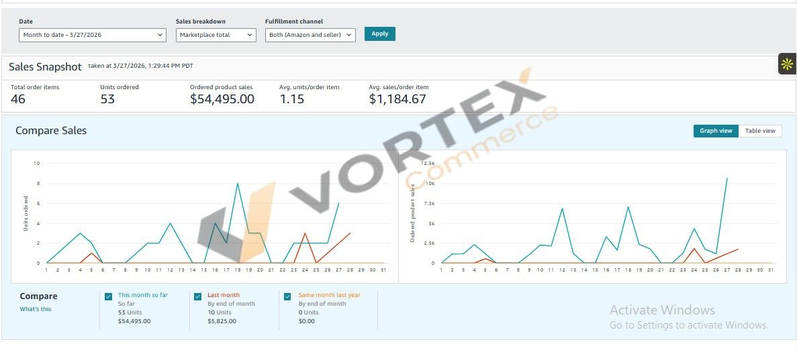Click the Ordered product sales axis label
This screenshot has width=797, height=352.
413,213
